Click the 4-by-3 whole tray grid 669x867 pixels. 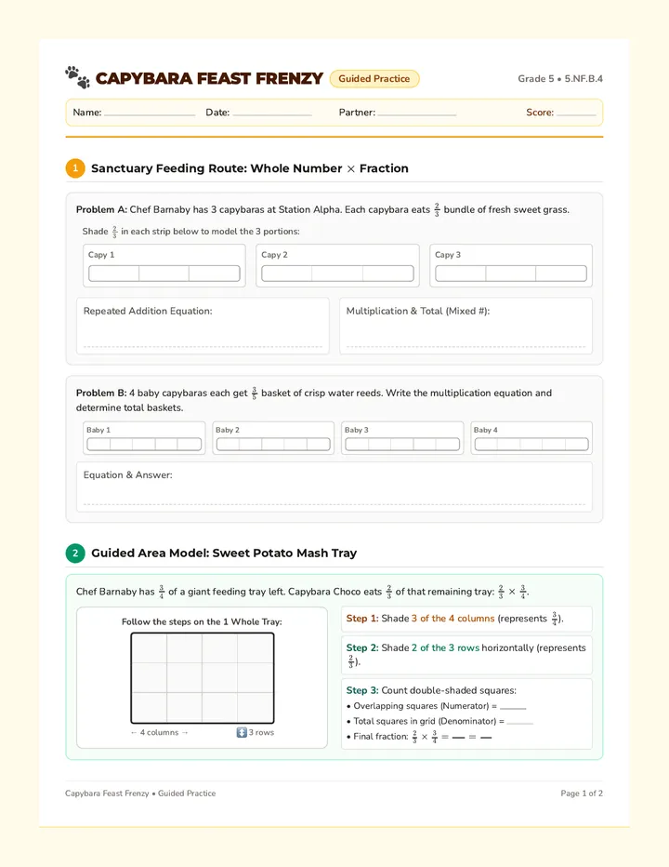click(203, 678)
